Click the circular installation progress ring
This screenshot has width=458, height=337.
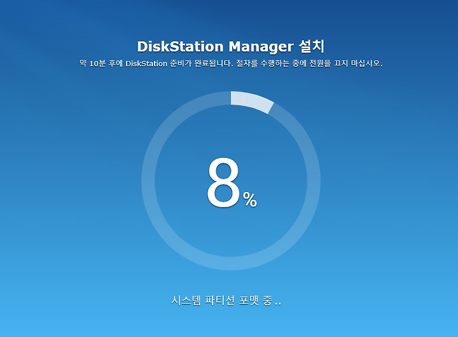pos(231,181)
